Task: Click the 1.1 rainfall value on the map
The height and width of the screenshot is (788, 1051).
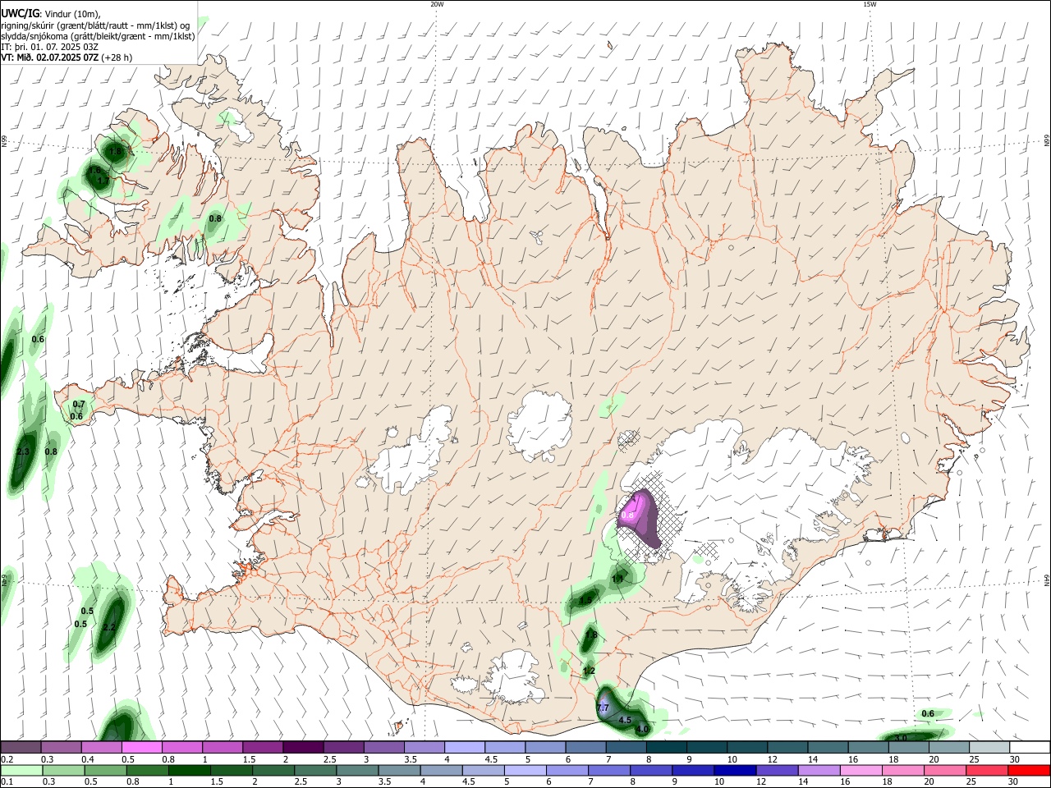Action: (x=617, y=579)
